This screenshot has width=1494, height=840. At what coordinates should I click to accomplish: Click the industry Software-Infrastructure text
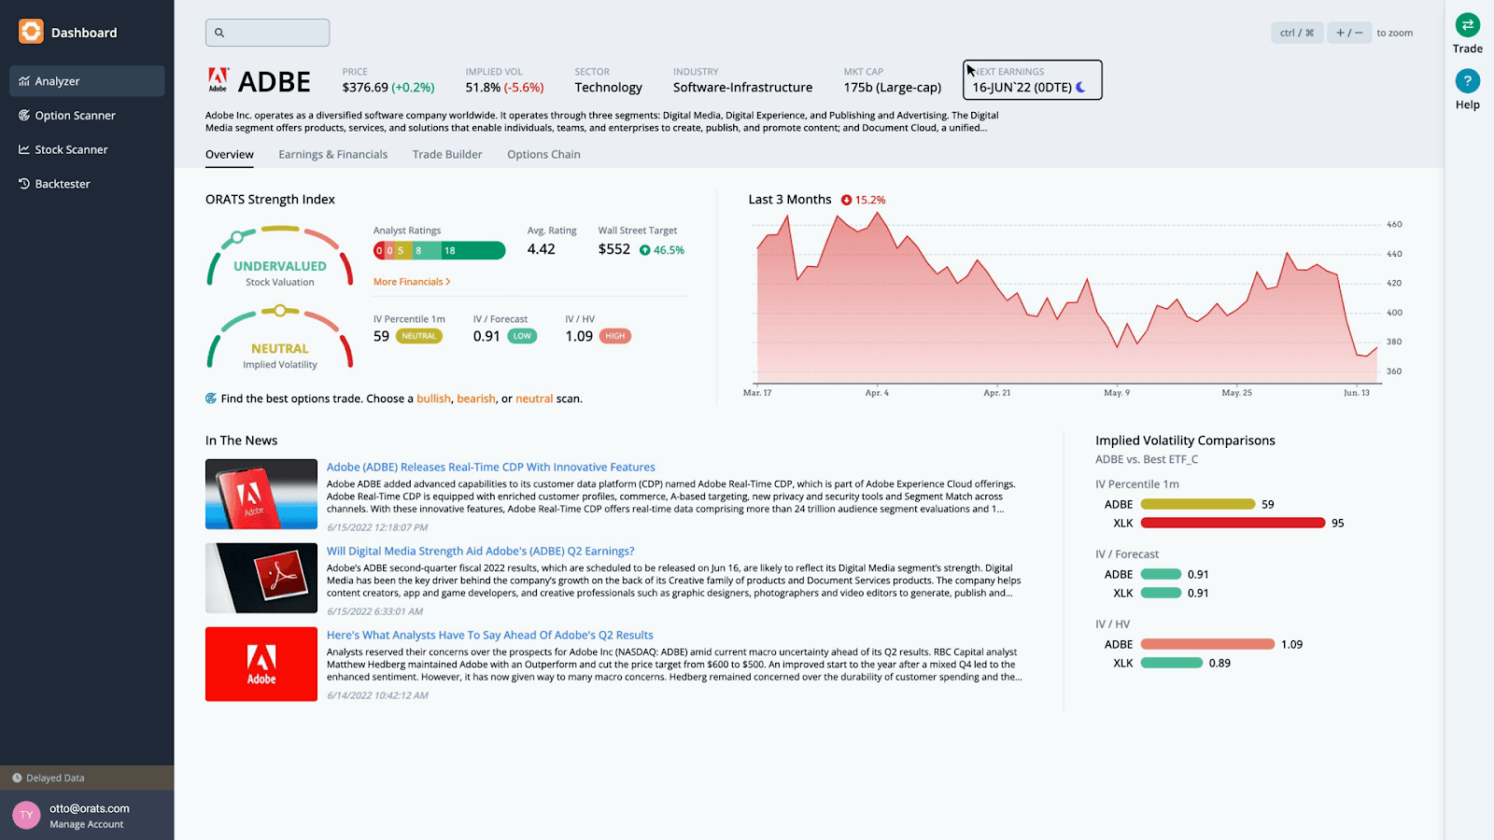point(742,88)
